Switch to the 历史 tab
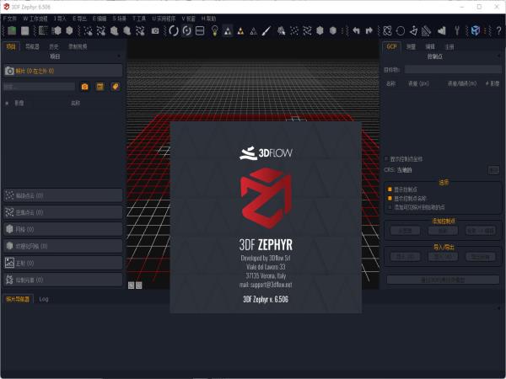 54,46
